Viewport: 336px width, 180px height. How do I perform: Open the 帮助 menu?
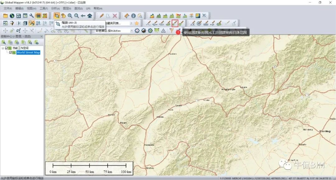click(98, 8)
